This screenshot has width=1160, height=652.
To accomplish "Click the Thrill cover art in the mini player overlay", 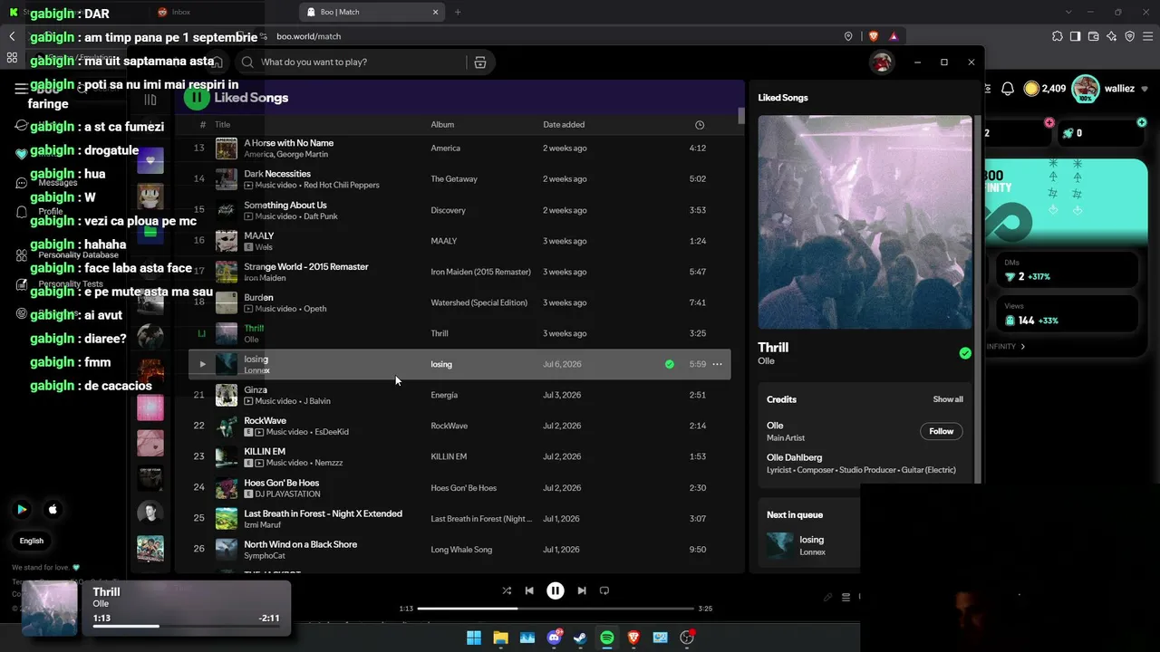I will [x=50, y=609].
